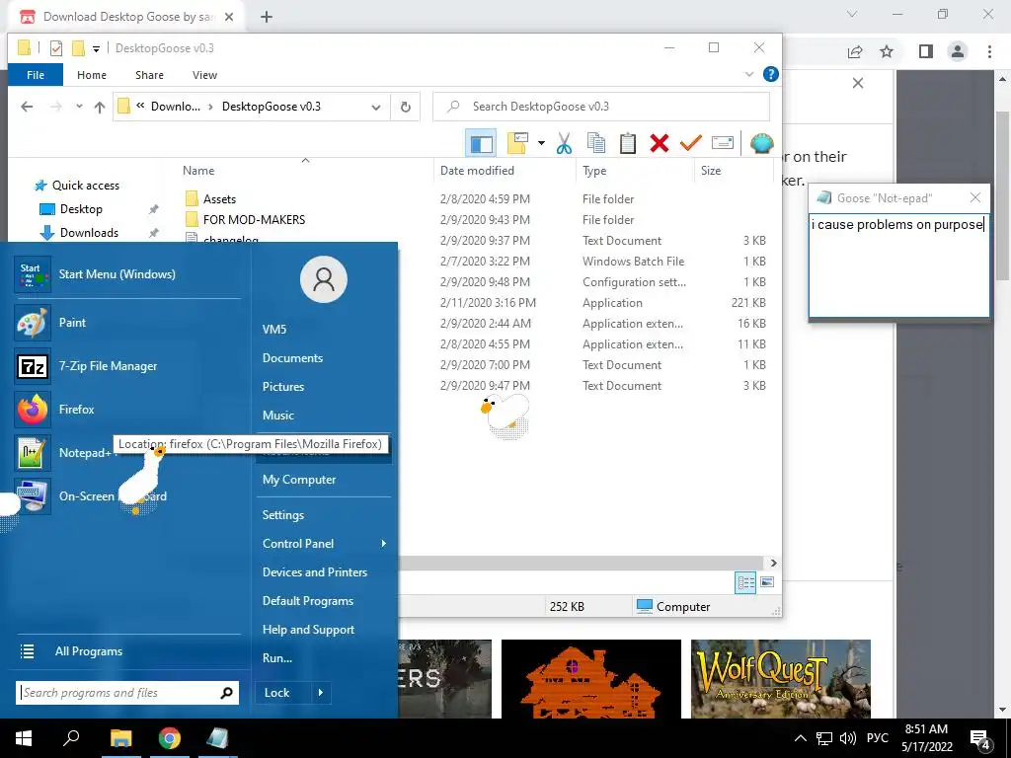Open recent locations dropdown arrow
The height and width of the screenshot is (758, 1011).
pos(79,107)
